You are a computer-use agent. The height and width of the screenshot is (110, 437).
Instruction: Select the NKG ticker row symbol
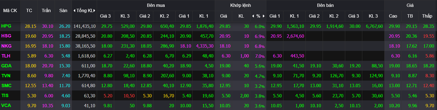(x=6, y=46)
